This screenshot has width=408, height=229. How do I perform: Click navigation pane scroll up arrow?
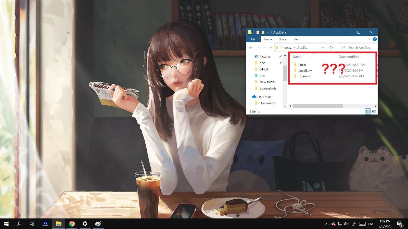(x=285, y=55)
